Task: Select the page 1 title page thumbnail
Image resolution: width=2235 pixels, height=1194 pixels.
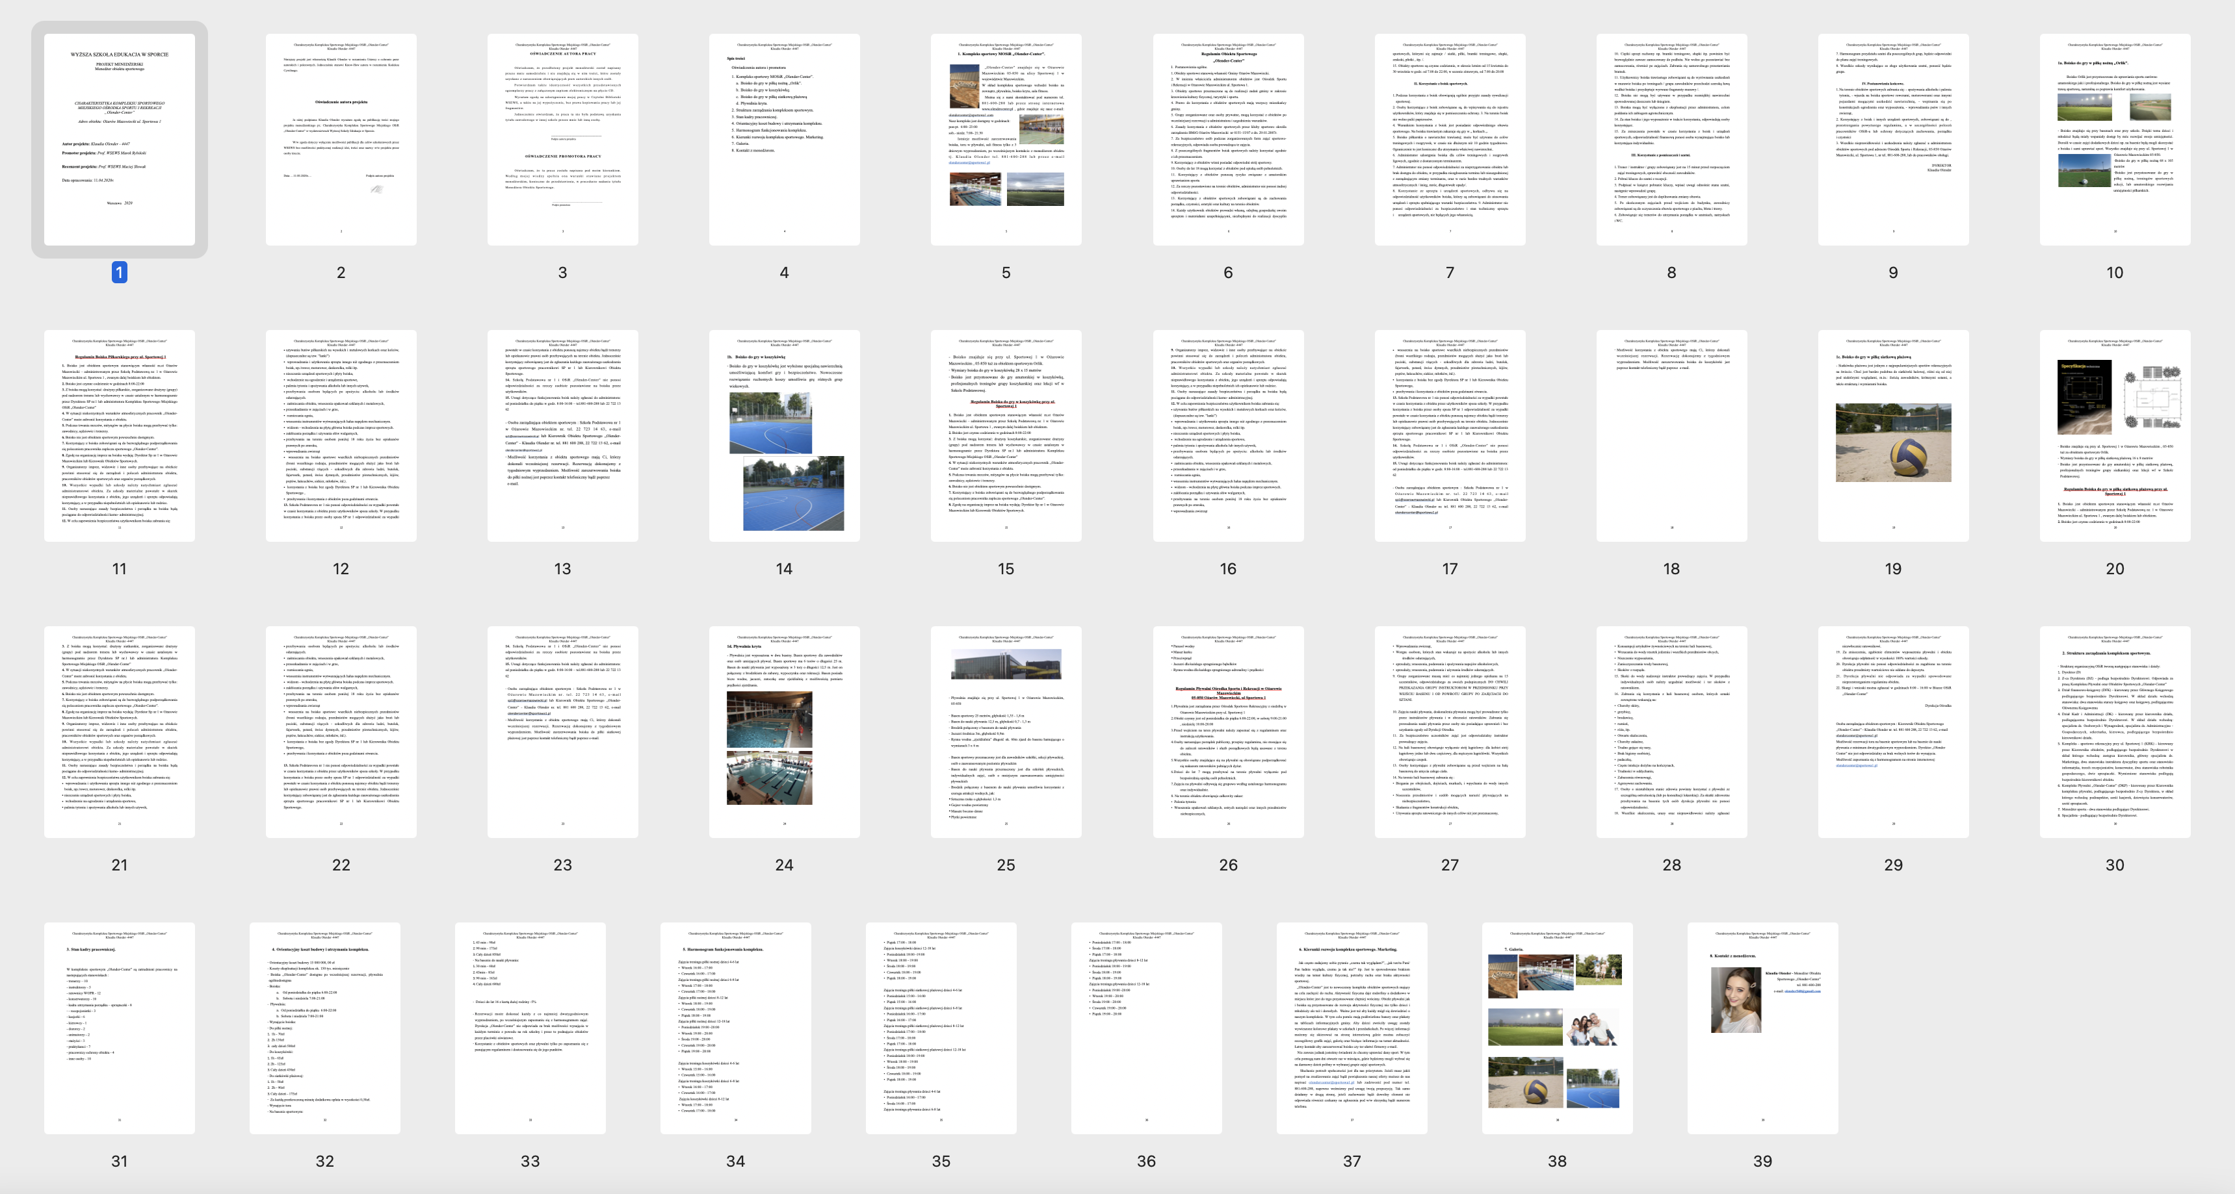Action: (x=119, y=140)
